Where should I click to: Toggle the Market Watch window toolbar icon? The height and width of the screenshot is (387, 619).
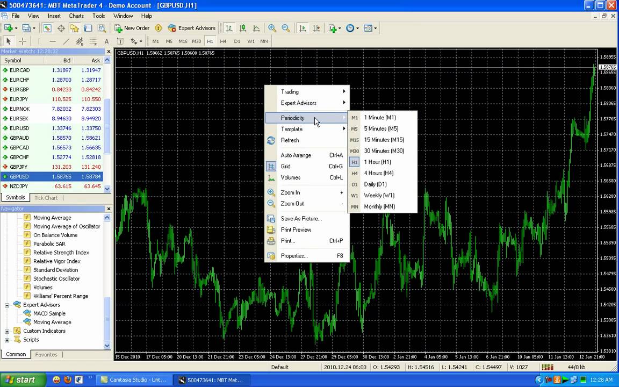47,28
